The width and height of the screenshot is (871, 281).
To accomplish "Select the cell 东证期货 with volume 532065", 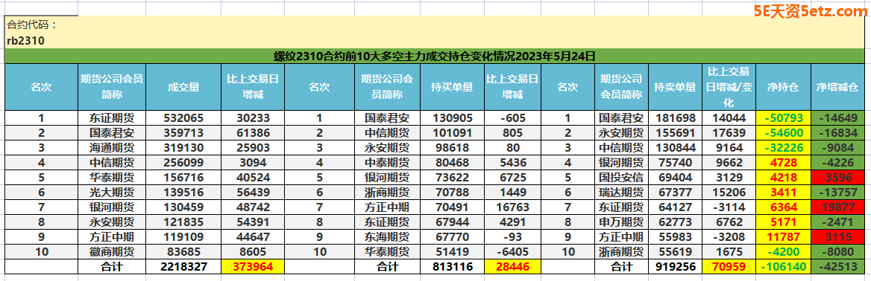I will tap(112, 117).
